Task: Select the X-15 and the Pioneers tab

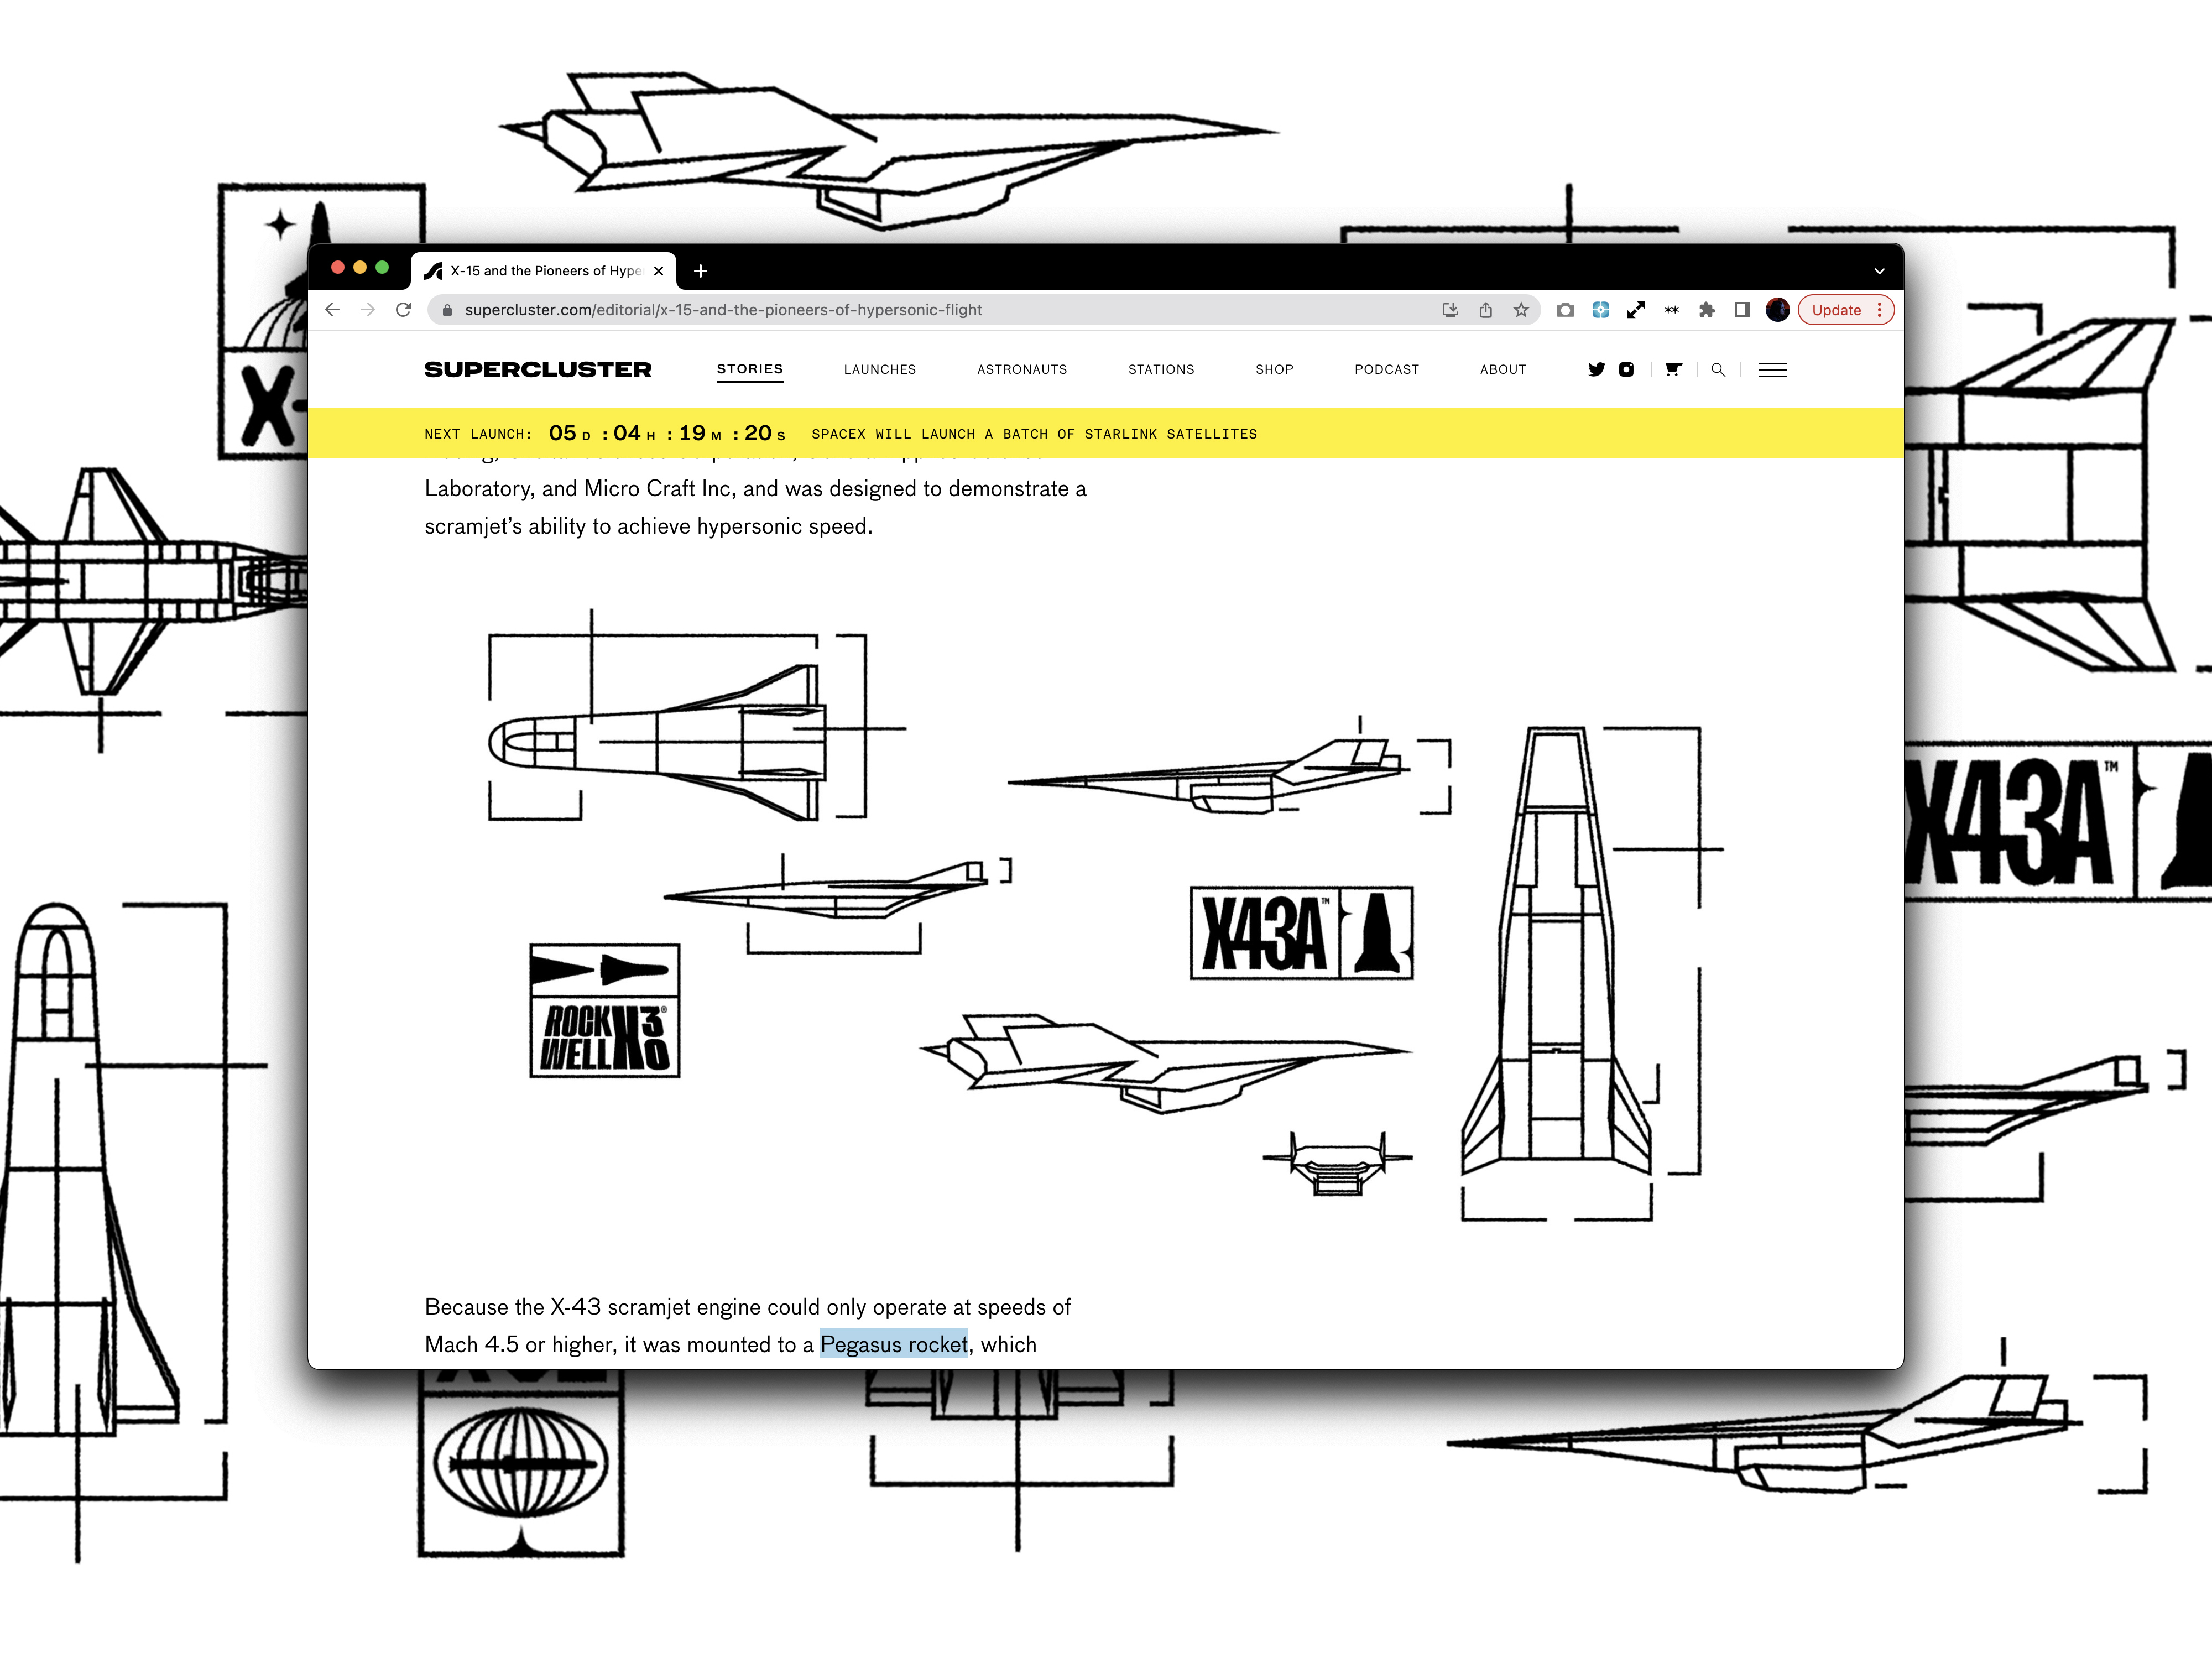Action: click(x=544, y=271)
